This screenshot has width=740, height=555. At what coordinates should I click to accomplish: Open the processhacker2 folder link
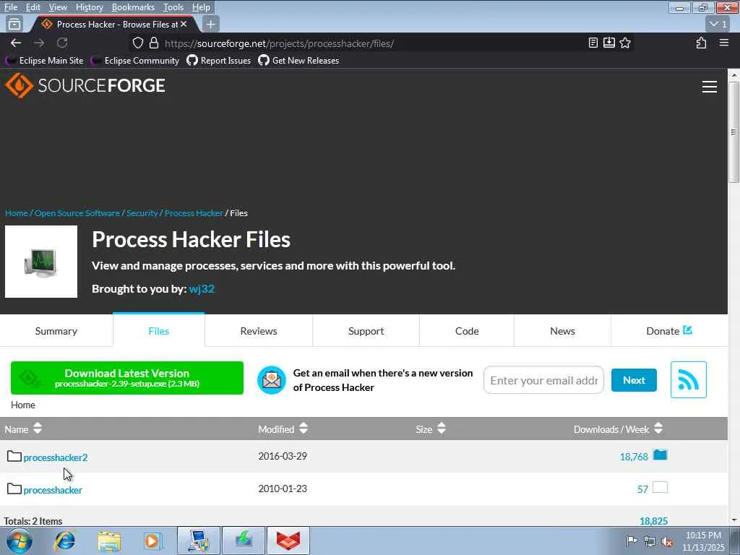click(56, 457)
